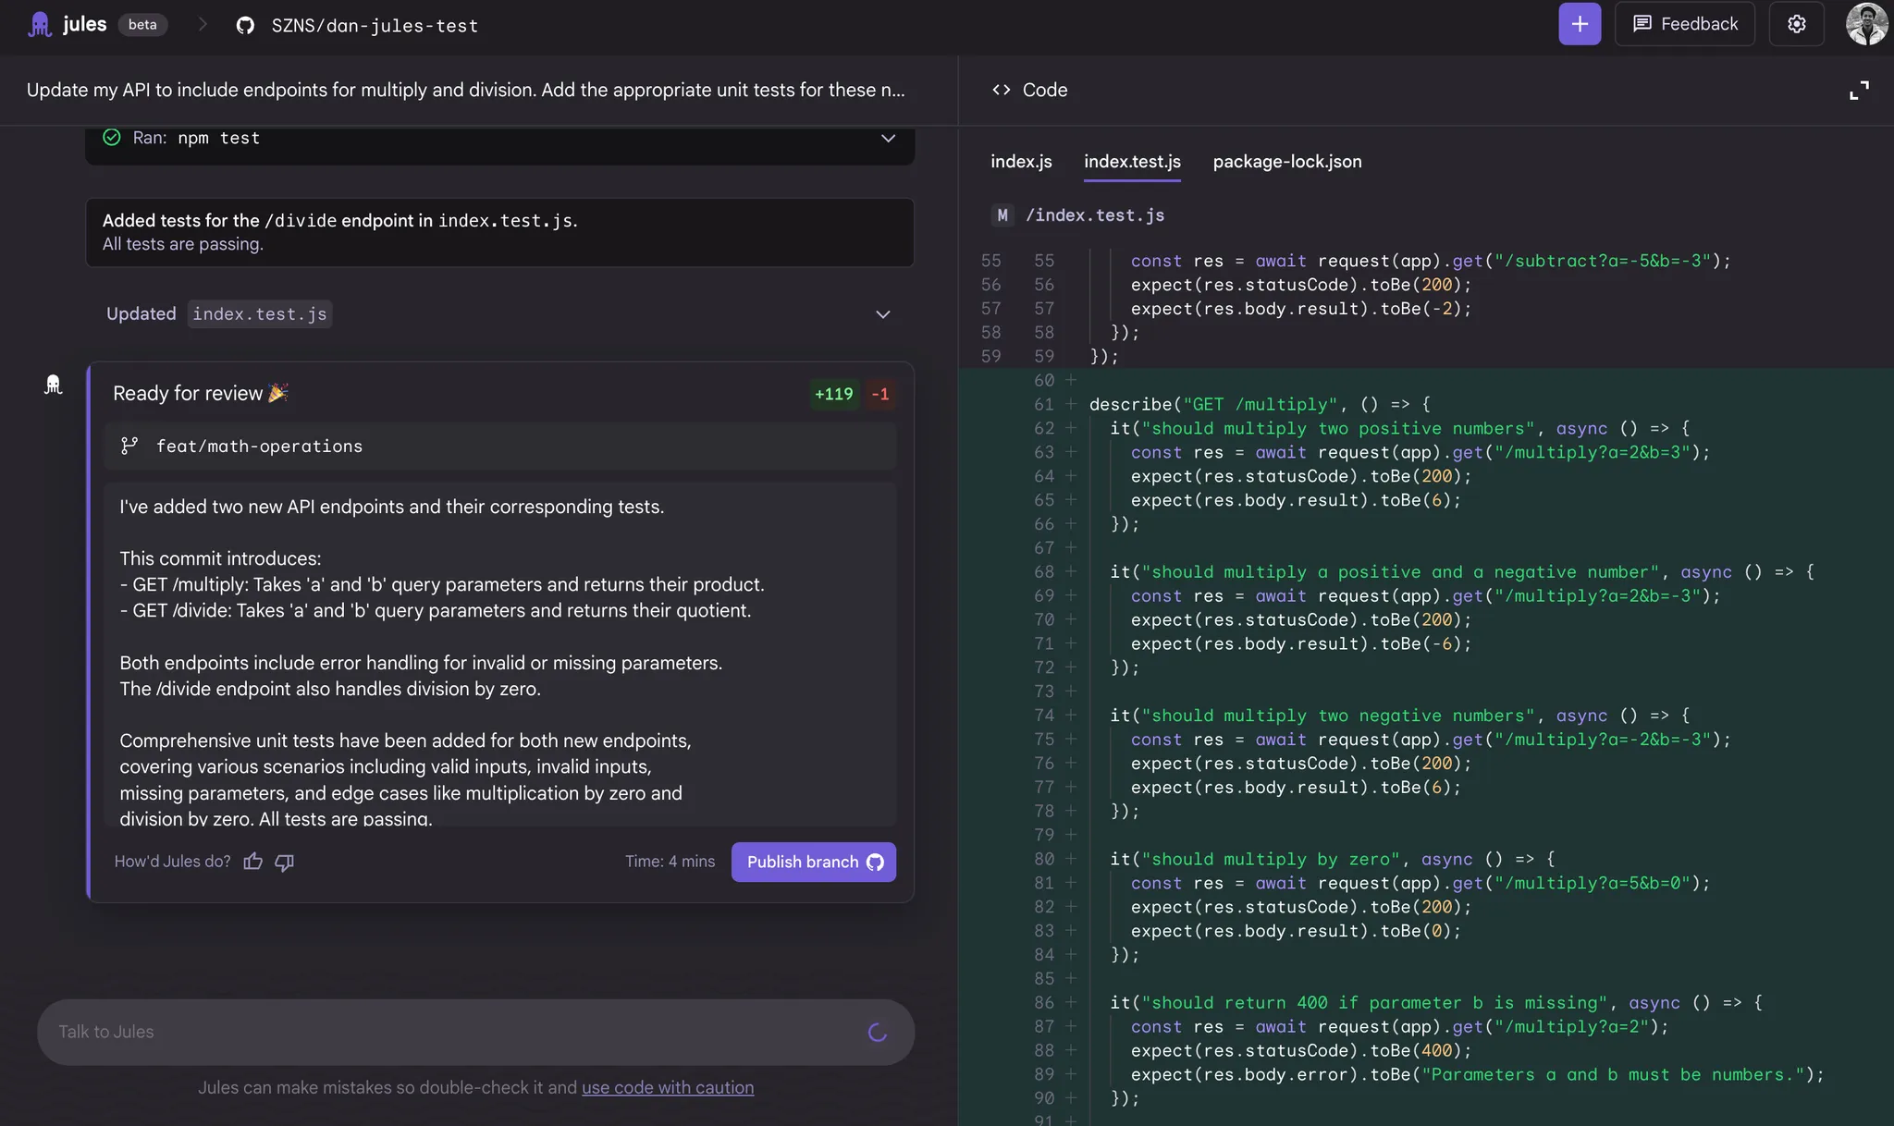Click line 86 parameter b is missing test
Screen dimensions: 1894x1126
point(1436,1002)
